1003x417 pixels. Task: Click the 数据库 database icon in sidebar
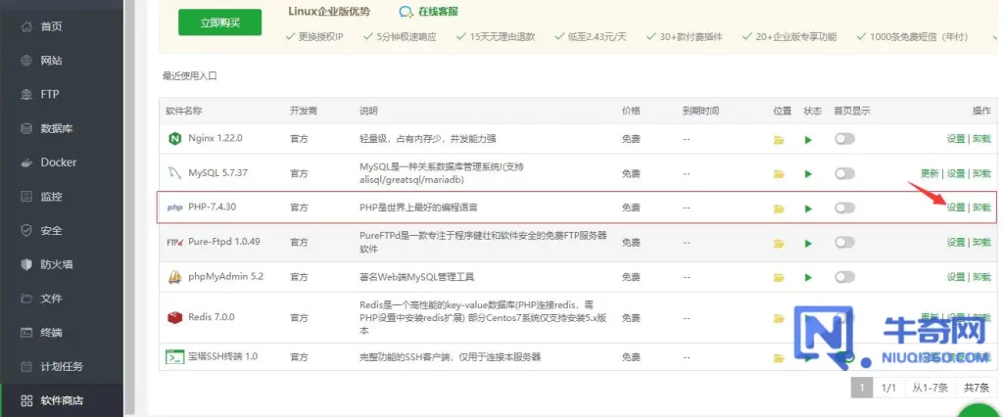pyautogui.click(x=26, y=128)
